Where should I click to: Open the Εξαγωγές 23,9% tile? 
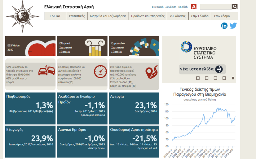30,142
